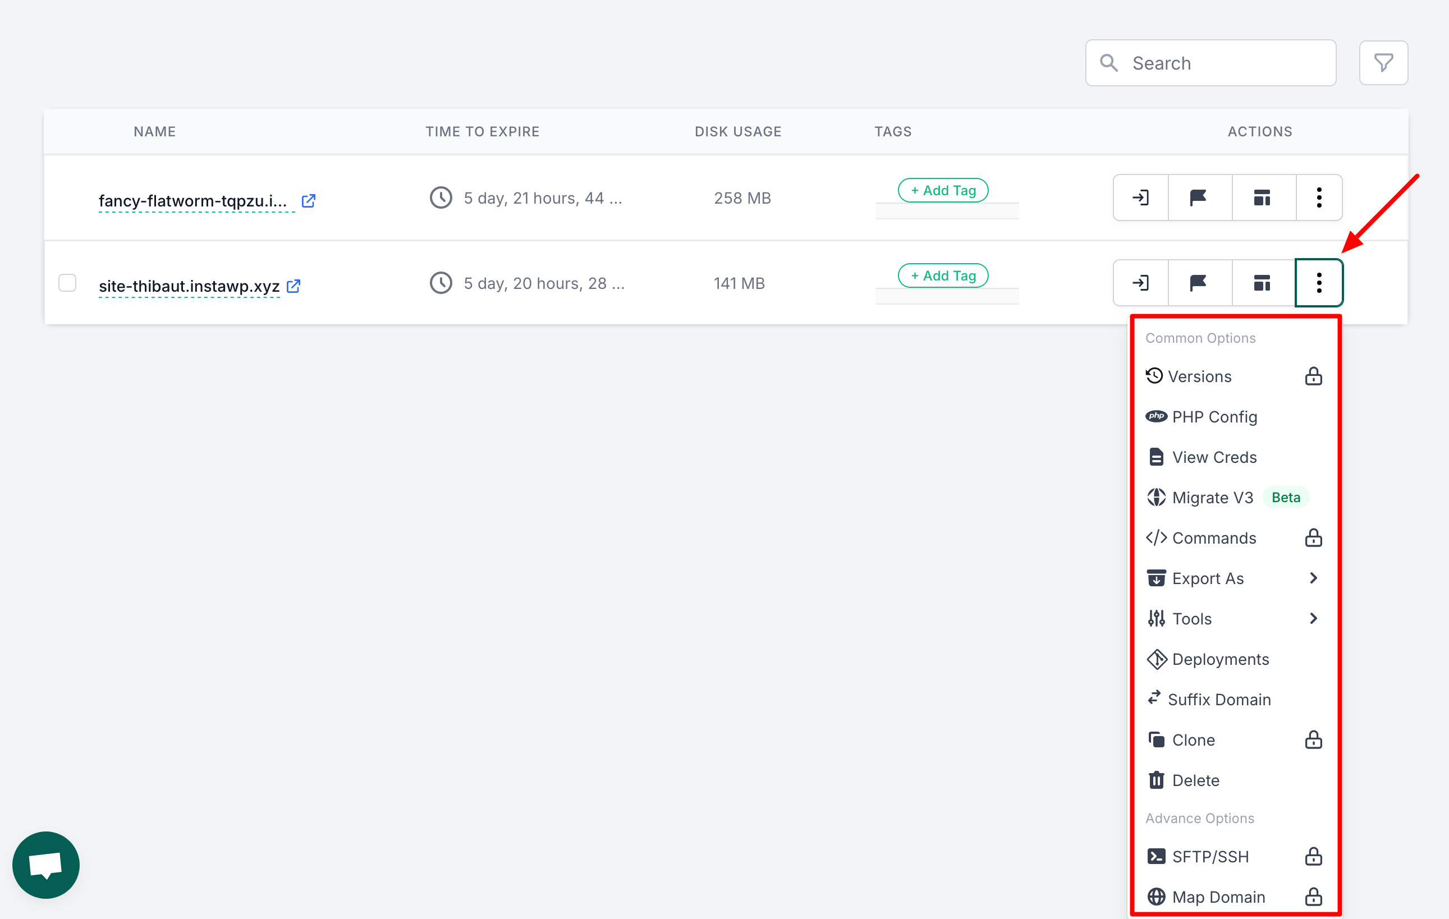Click the flag icon for fancy-flatworm site
The image size is (1449, 919).
coord(1200,197)
